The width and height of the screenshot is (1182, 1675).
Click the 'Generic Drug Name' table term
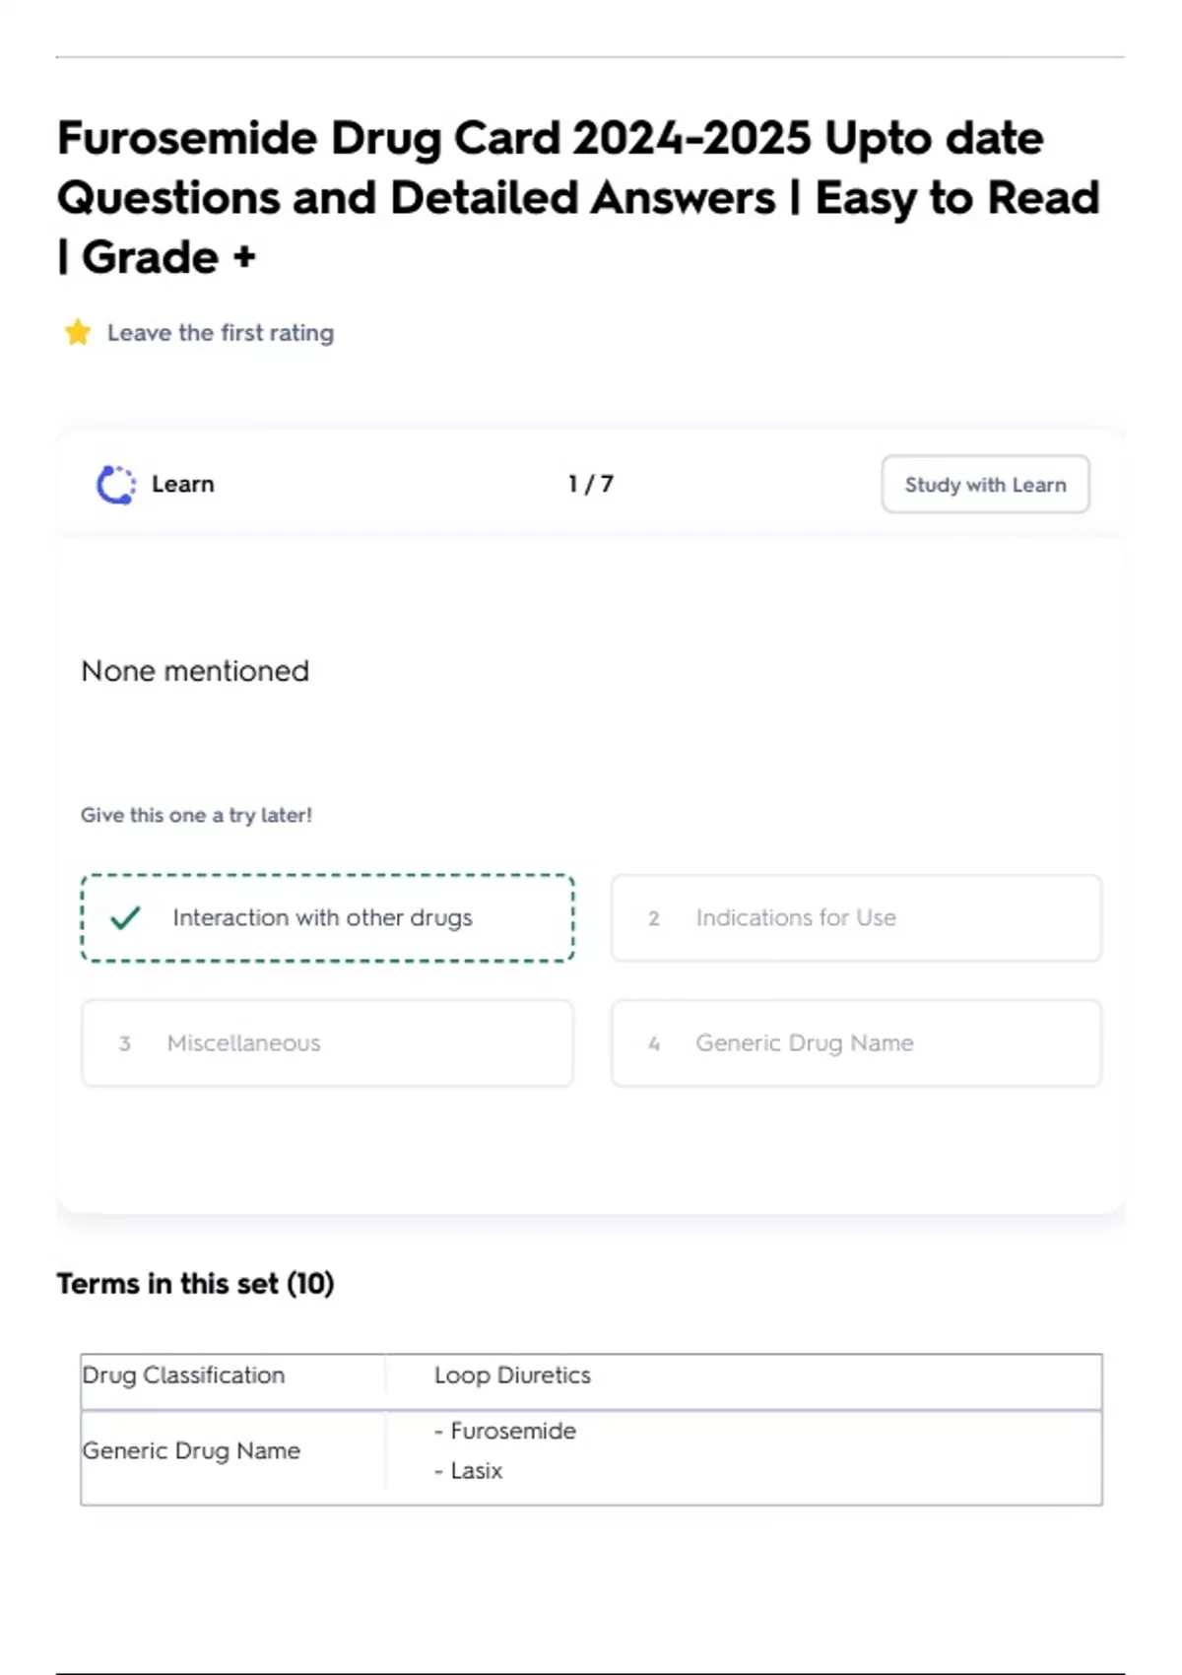coord(192,1451)
